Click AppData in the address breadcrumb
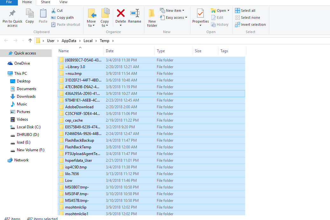Image resolution: width=330 pixels, height=220 pixels. point(69,41)
